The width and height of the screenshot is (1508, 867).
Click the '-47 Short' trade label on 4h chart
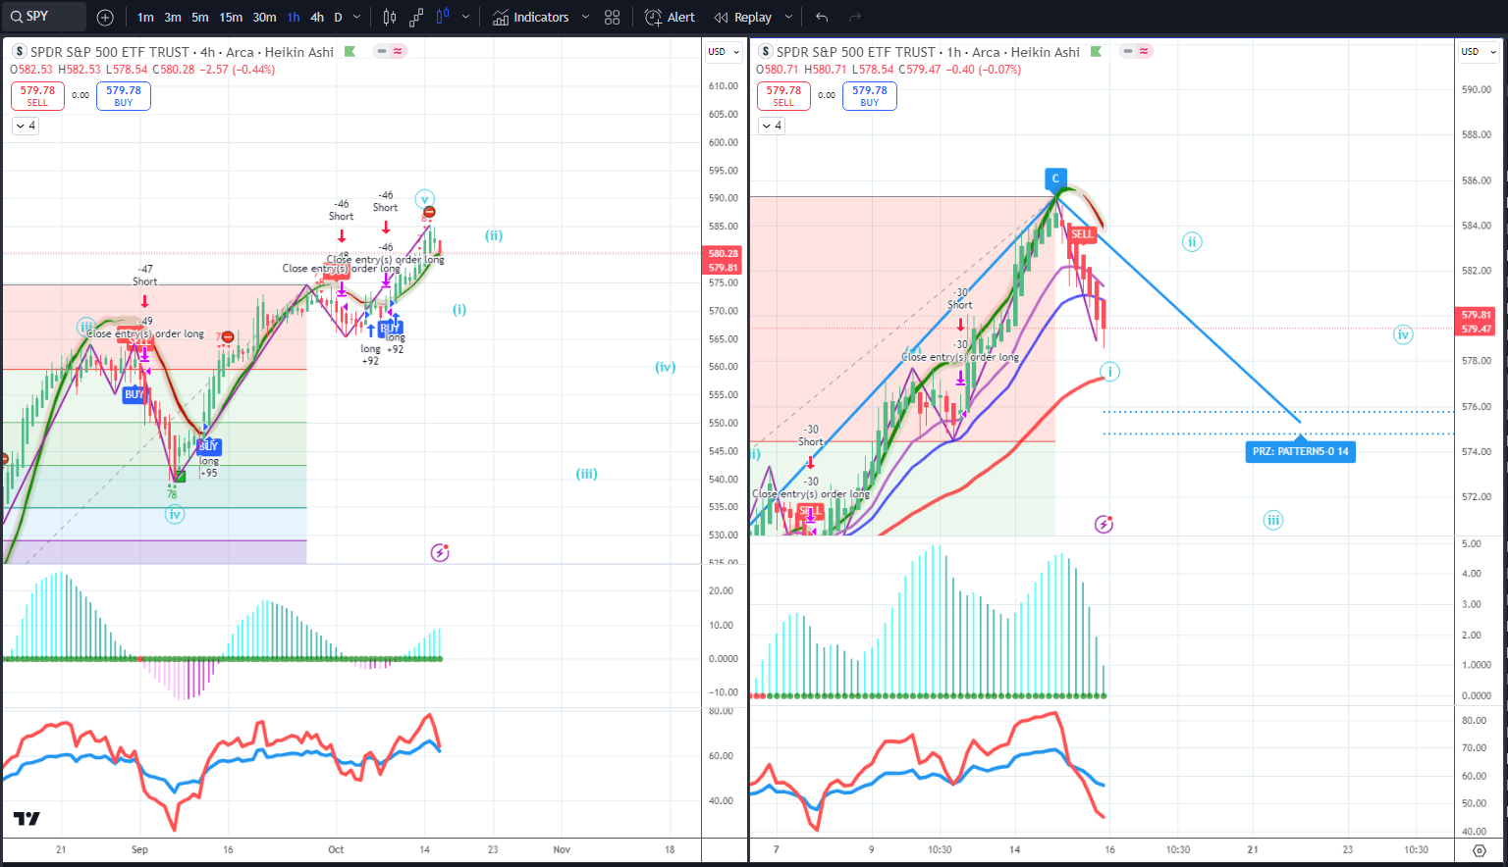145,276
